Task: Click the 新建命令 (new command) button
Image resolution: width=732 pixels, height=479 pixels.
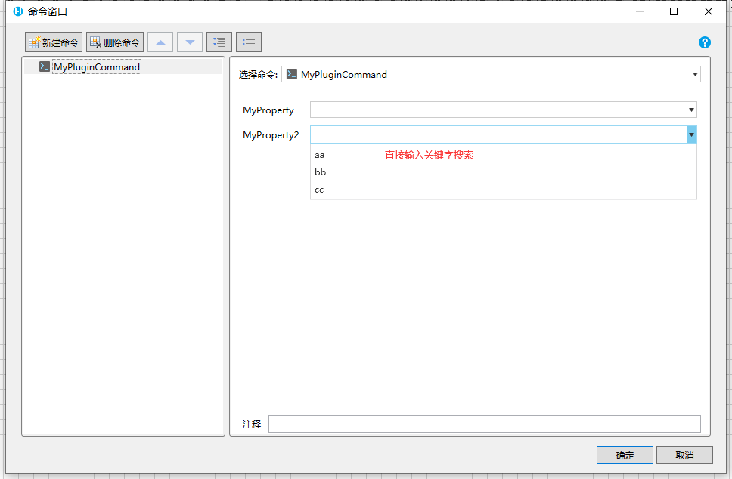Action: pyautogui.click(x=54, y=42)
